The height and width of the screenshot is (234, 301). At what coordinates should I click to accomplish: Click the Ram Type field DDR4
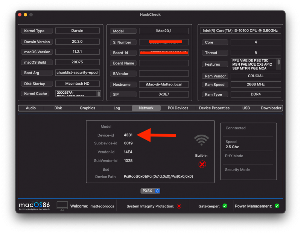click(x=256, y=94)
